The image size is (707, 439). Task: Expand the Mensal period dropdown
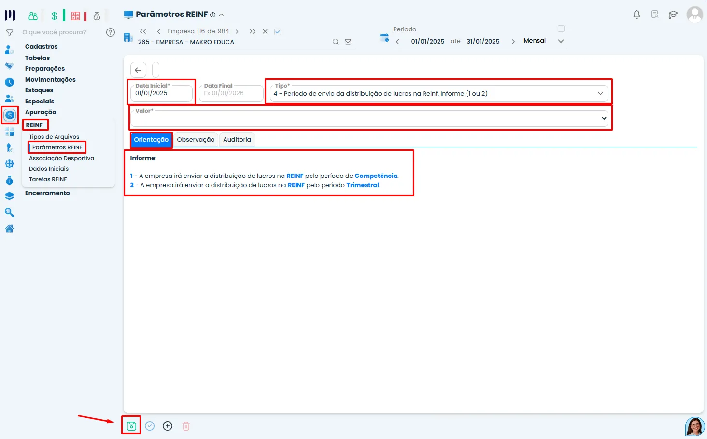(561, 41)
